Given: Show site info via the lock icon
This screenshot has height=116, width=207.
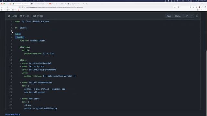Looking at the screenshot, I should [22, 7].
